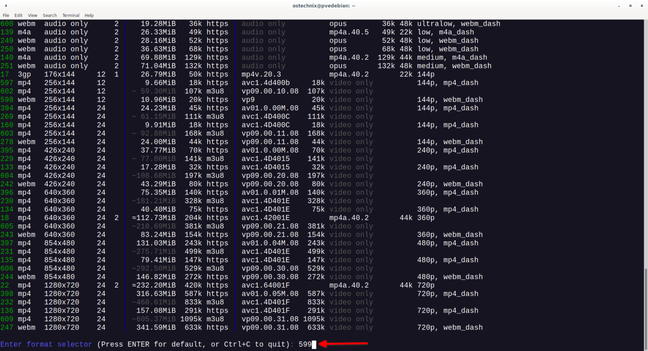The height and width of the screenshot is (351, 648).
Task: Click the ostechnix@pvedebian title bar text
Action: [x=324, y=5]
